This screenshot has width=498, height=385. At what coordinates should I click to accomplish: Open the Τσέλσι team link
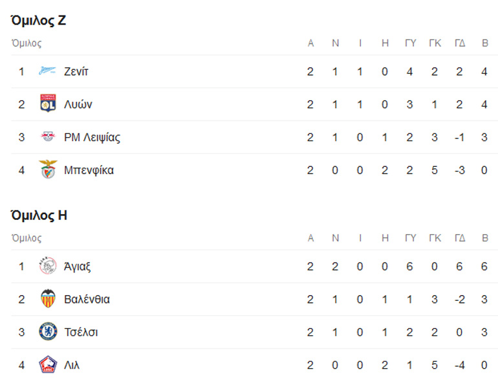coord(81,332)
